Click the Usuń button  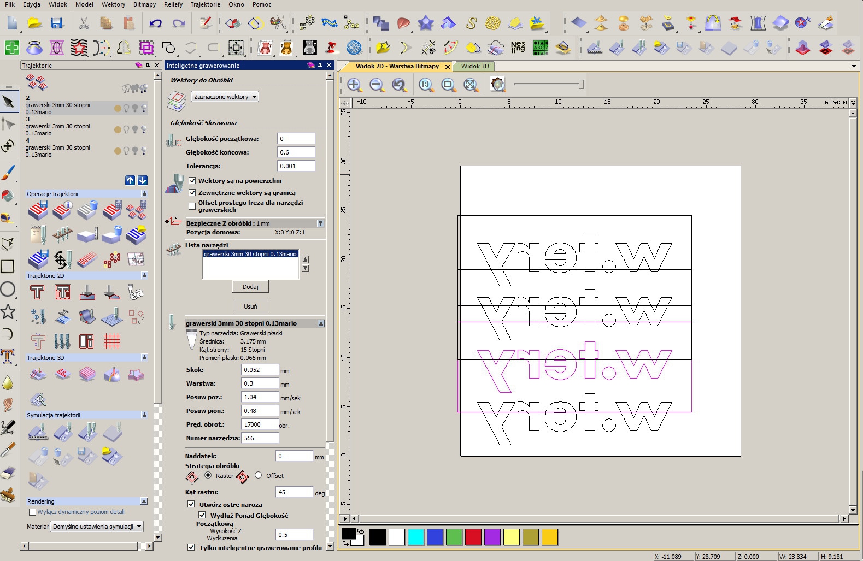250,306
